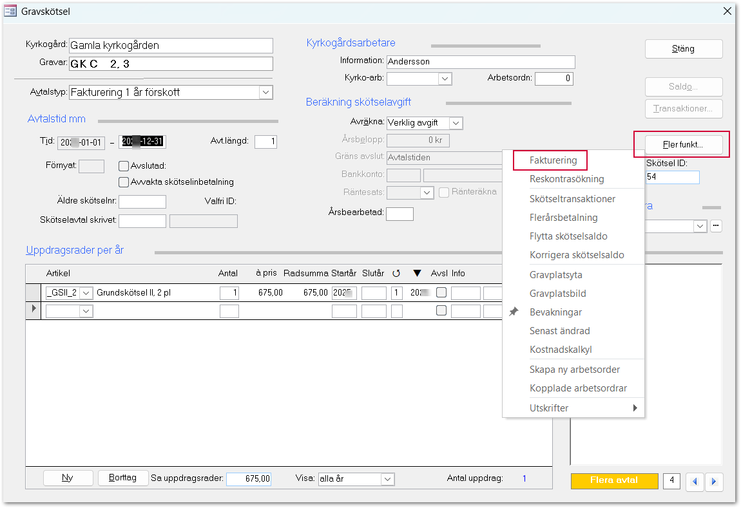This screenshot has height=508, width=741.
Task: Select Fakturering from the menu
Action: pyautogui.click(x=553, y=160)
